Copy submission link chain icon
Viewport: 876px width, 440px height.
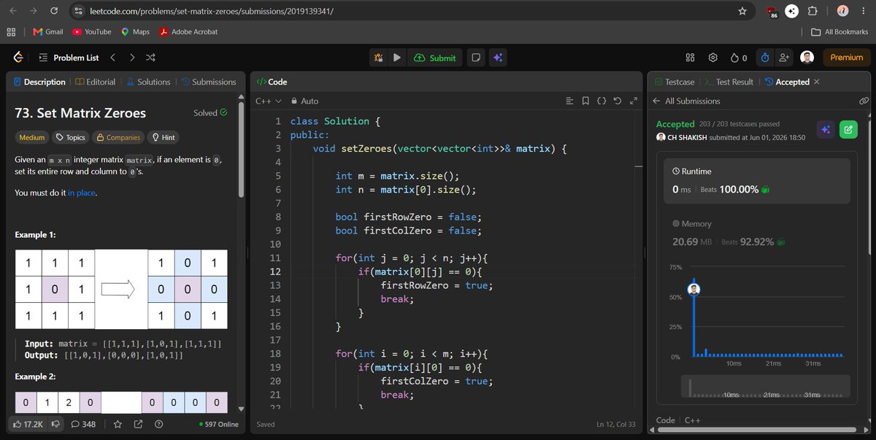864,101
